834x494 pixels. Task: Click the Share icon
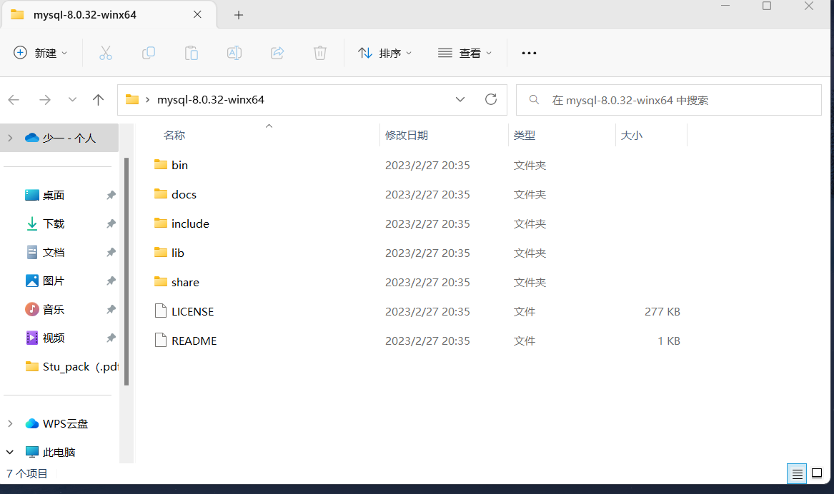point(277,53)
